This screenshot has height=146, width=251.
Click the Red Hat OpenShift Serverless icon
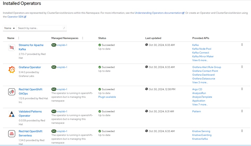click(x=12, y=134)
